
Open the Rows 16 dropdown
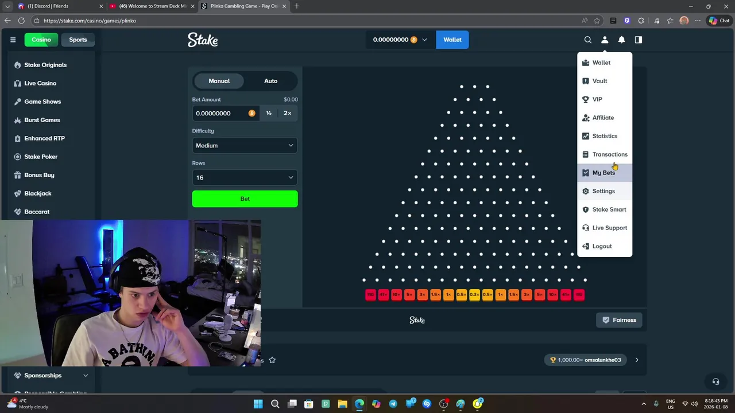pos(245,178)
